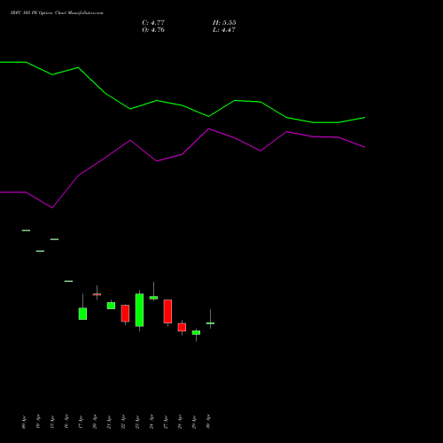Viewport: 443px width, 443px height.
Task: Click the large red candle for 27 Apr
Action: 167,311
